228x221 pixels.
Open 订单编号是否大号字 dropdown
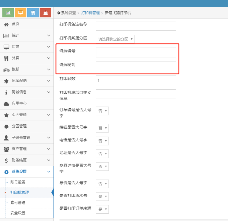point(102,111)
